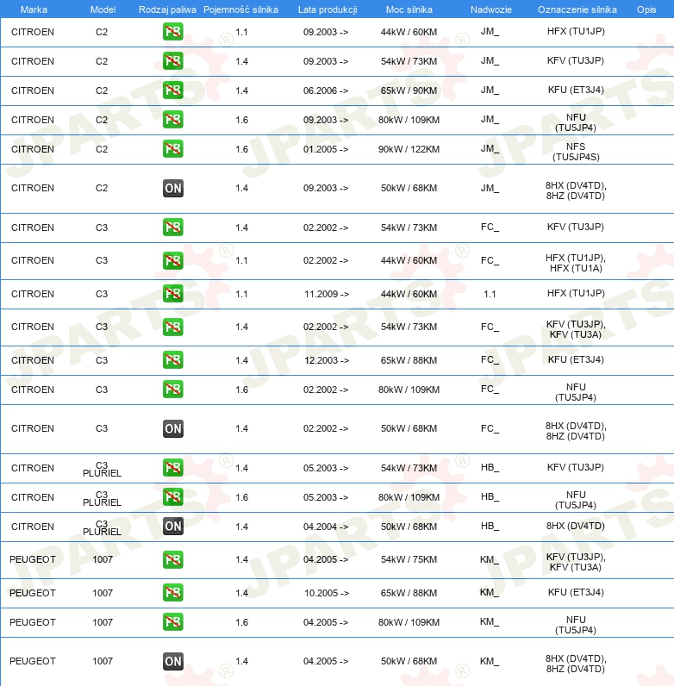The height and width of the screenshot is (686, 674).
Task: Select KFV (TU3JP), KFV (TU3A) in C3 row
Action: [576, 329]
